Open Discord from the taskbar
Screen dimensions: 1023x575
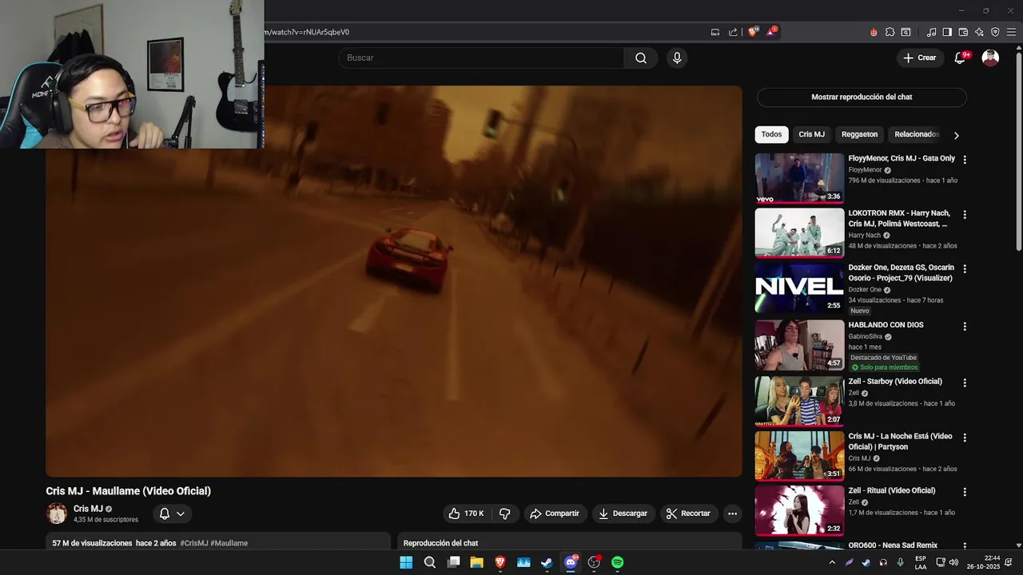(571, 562)
